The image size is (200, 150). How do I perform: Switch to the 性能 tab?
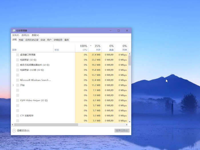point(21,40)
